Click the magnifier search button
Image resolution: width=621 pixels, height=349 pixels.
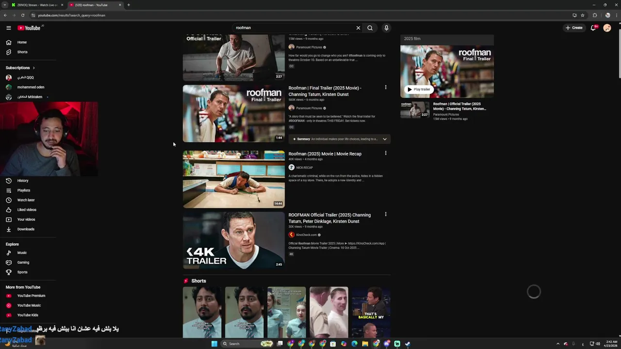[370, 28]
